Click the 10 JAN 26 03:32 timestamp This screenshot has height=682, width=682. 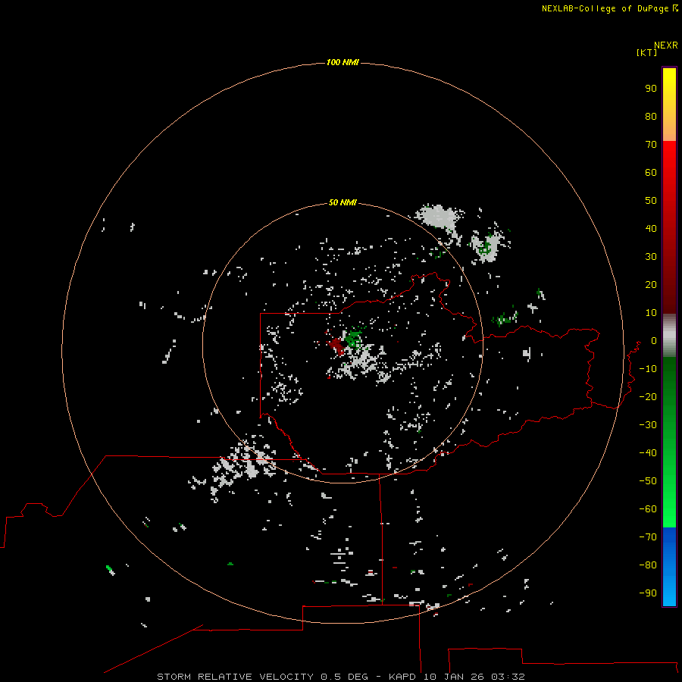[474, 677]
